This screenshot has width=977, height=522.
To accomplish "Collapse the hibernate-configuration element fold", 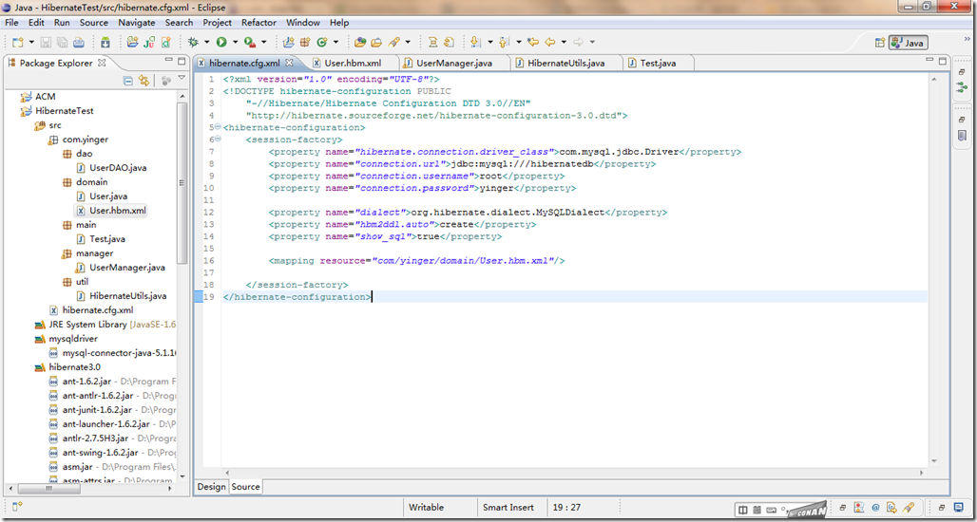I will [x=218, y=127].
